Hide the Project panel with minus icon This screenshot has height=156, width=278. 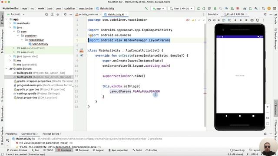coord(71,14)
